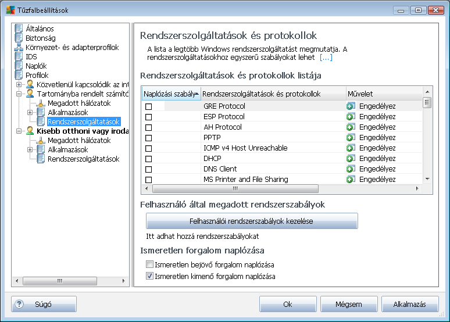Screen dimensions: 450x322
Task: Enable logging for PPTP
Action: 148,138
